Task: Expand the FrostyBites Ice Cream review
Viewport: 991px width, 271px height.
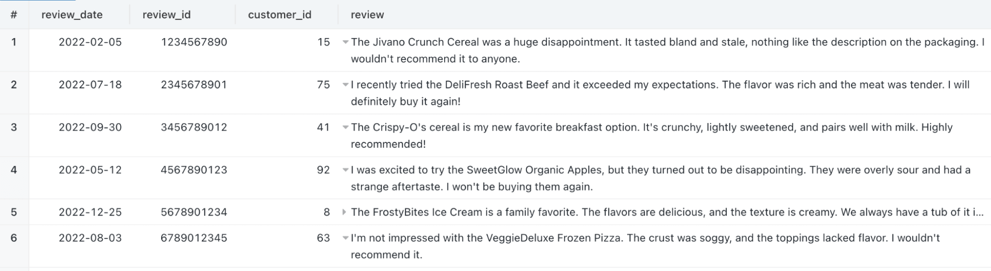Action: pos(345,213)
